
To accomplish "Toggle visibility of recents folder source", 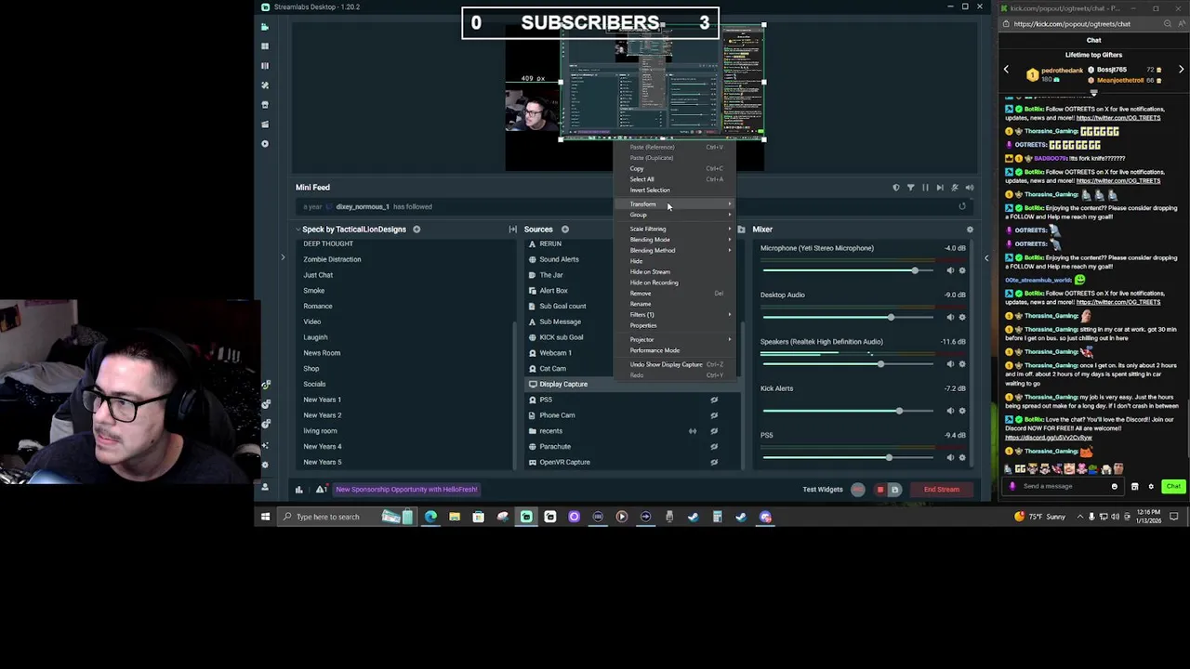I will coord(714,431).
